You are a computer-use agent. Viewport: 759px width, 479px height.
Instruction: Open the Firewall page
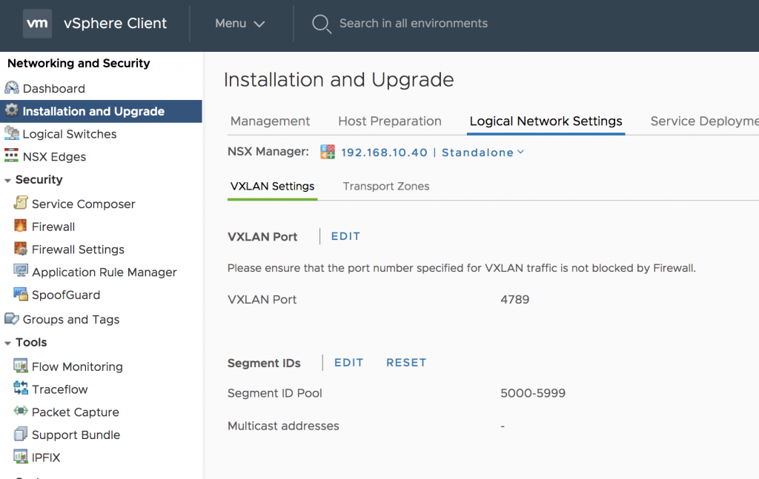(53, 227)
